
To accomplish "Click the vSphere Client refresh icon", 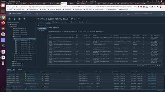I will click(x=121, y=14).
